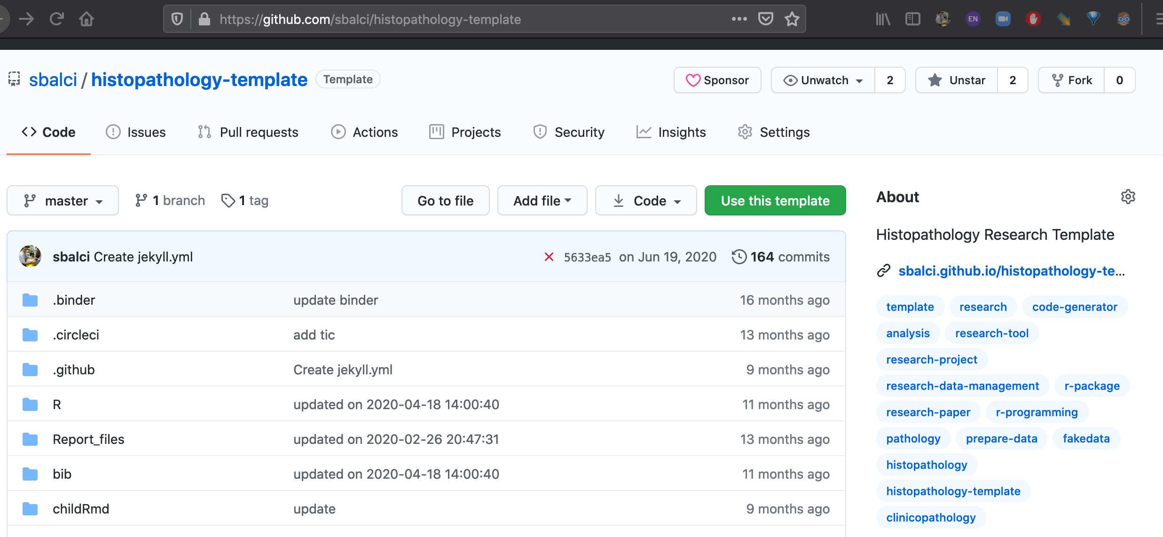Open the Projects tab

pyautogui.click(x=465, y=132)
